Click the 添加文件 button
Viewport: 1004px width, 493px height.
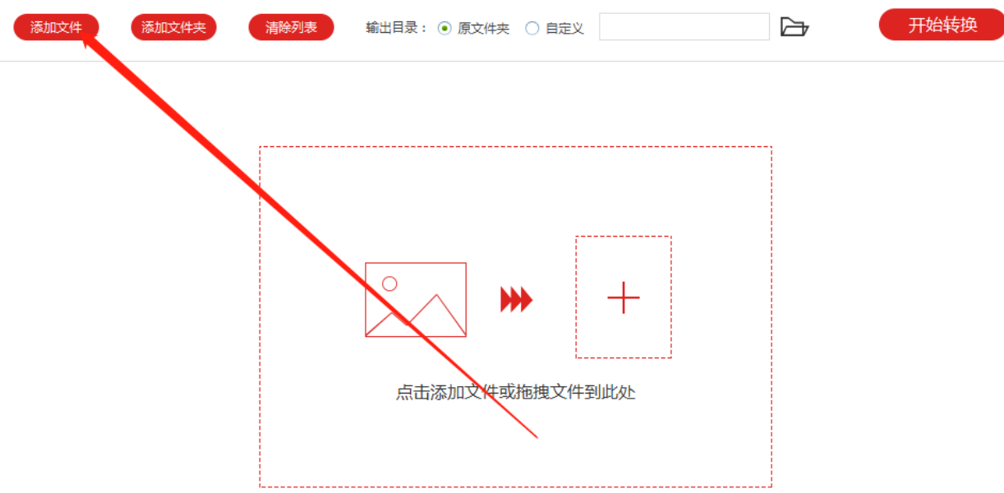(x=56, y=27)
